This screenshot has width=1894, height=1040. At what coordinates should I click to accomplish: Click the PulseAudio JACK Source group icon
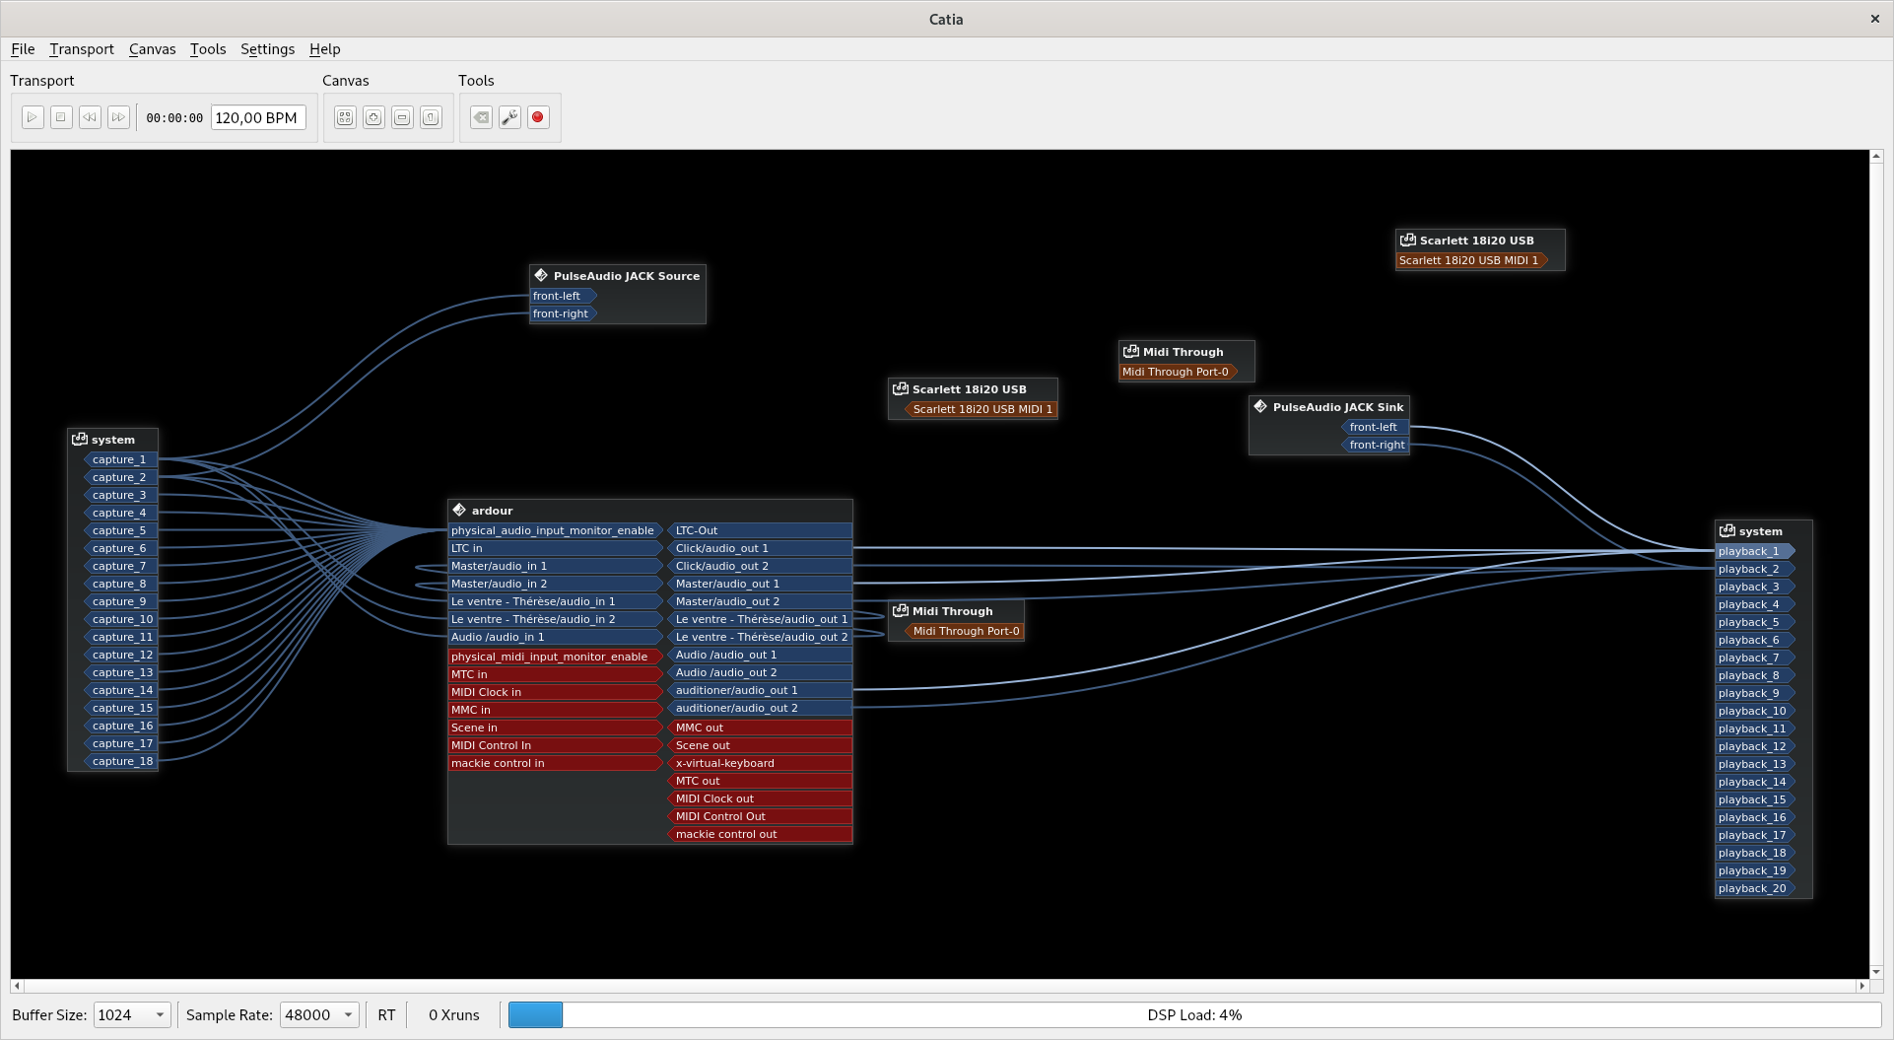[x=541, y=275]
